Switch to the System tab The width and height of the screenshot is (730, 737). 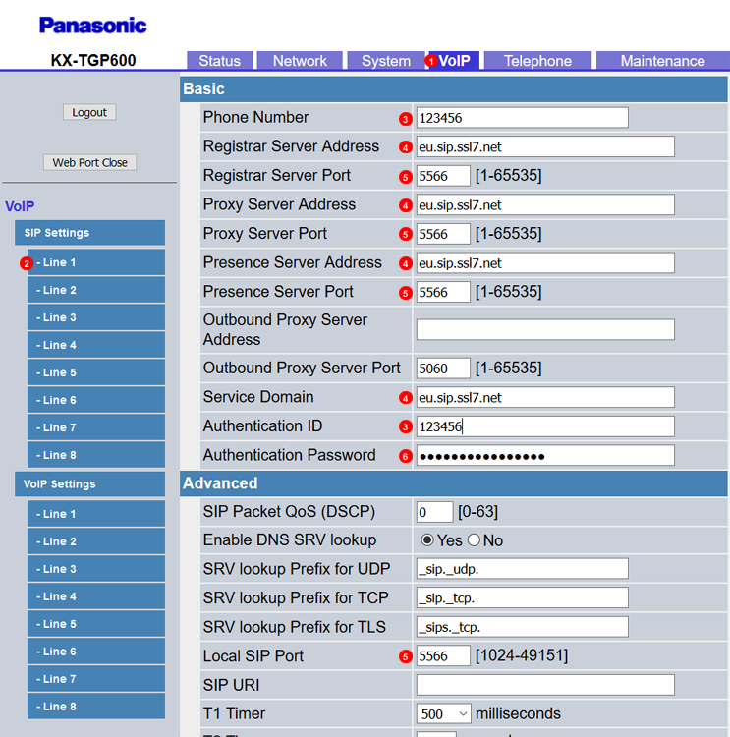click(x=386, y=61)
